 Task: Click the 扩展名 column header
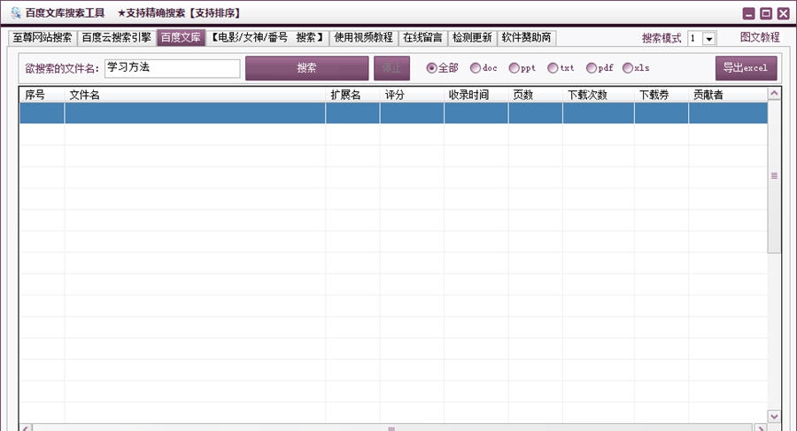click(x=352, y=95)
